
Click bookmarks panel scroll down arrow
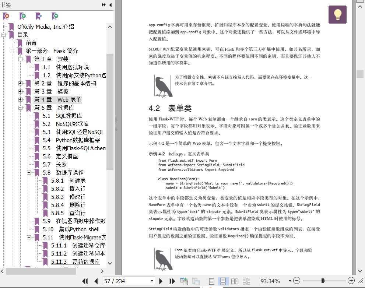click(x=110, y=263)
